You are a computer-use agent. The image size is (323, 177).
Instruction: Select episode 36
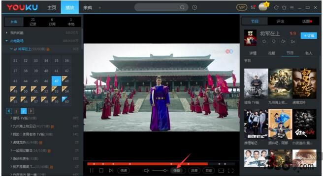67,61
